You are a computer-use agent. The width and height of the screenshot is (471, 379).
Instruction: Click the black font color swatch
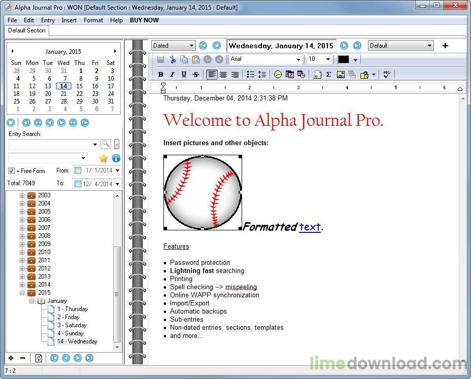(x=343, y=59)
